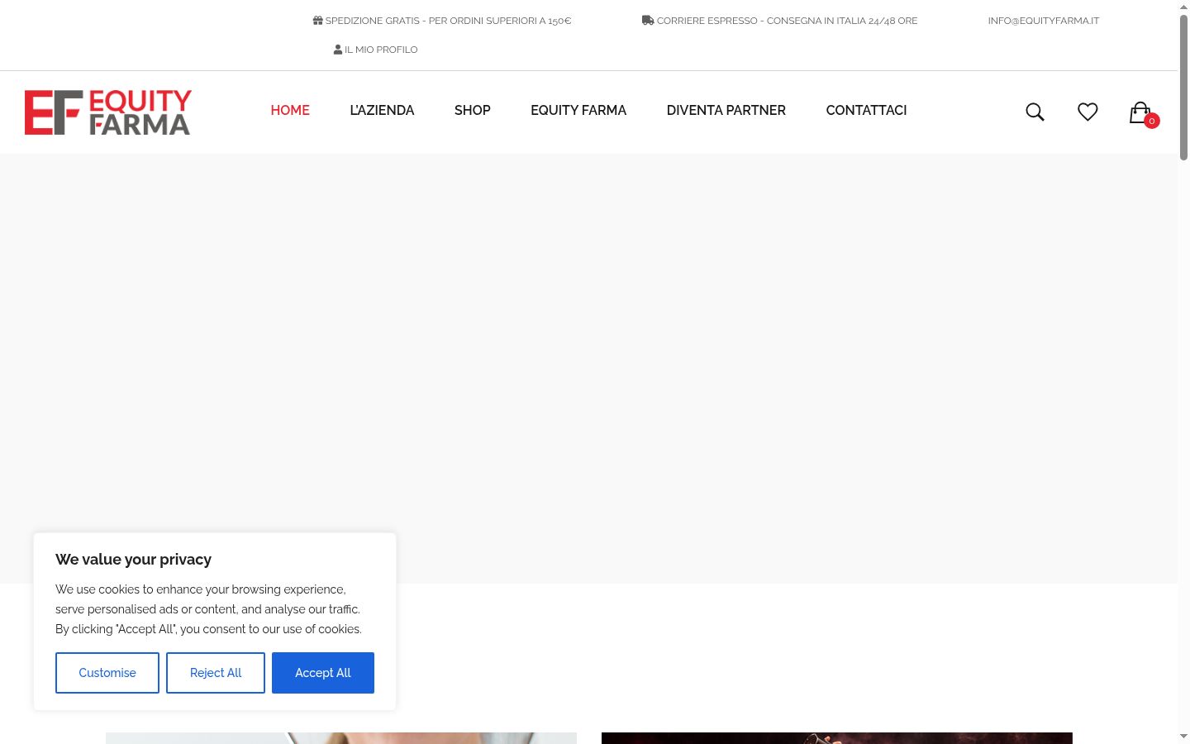Open the search magnifier icon
1190x744 pixels.
[x=1035, y=112]
